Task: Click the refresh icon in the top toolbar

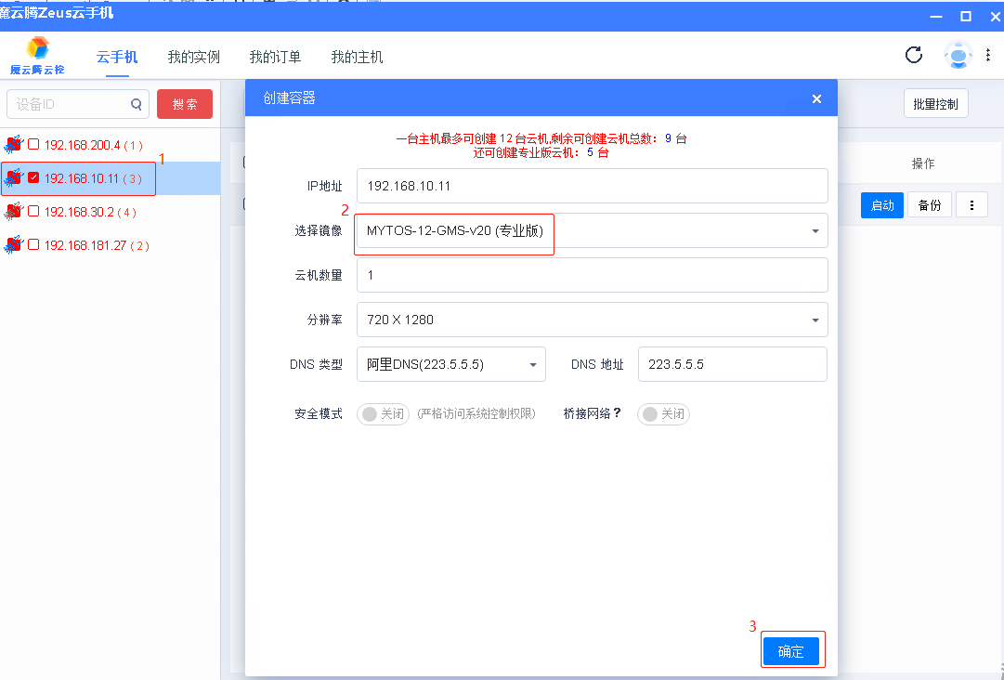Action: point(913,55)
